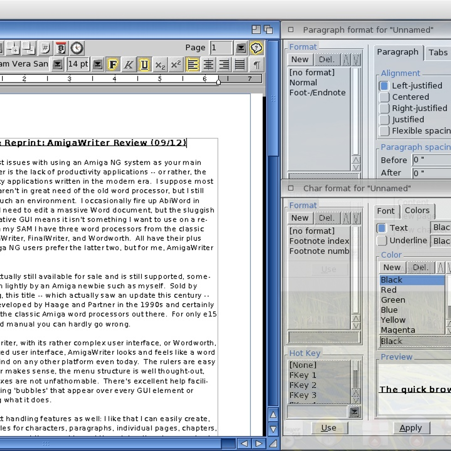Open the Hot Key popup button
This screenshot has width=451, height=451.
pos(355,412)
